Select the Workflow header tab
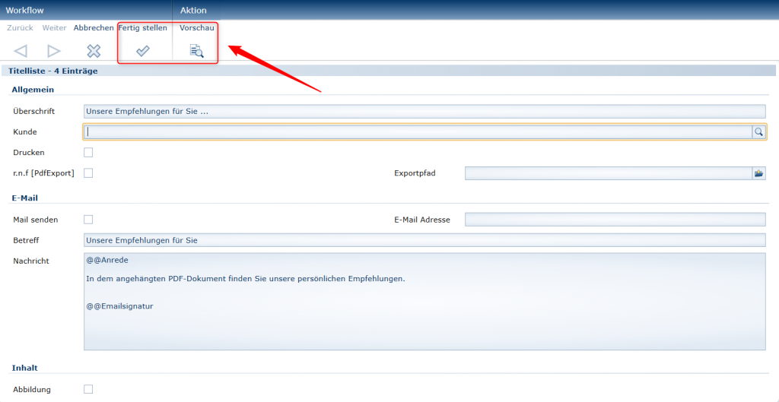 pyautogui.click(x=24, y=10)
